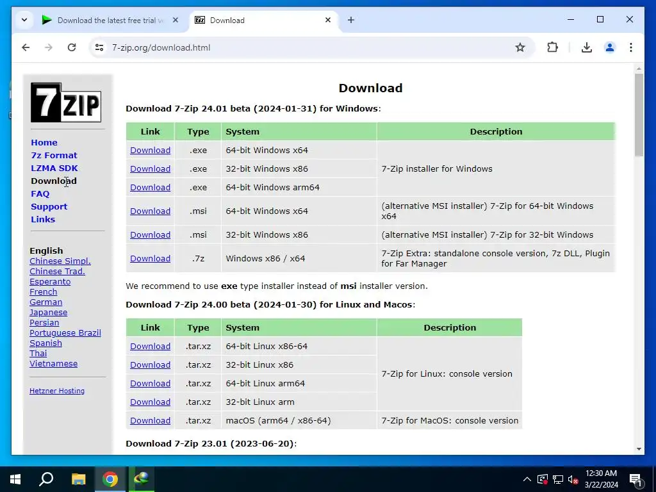Click the '7-Zip installer for Windows' description cell
The width and height of the screenshot is (656, 492).
[496, 168]
